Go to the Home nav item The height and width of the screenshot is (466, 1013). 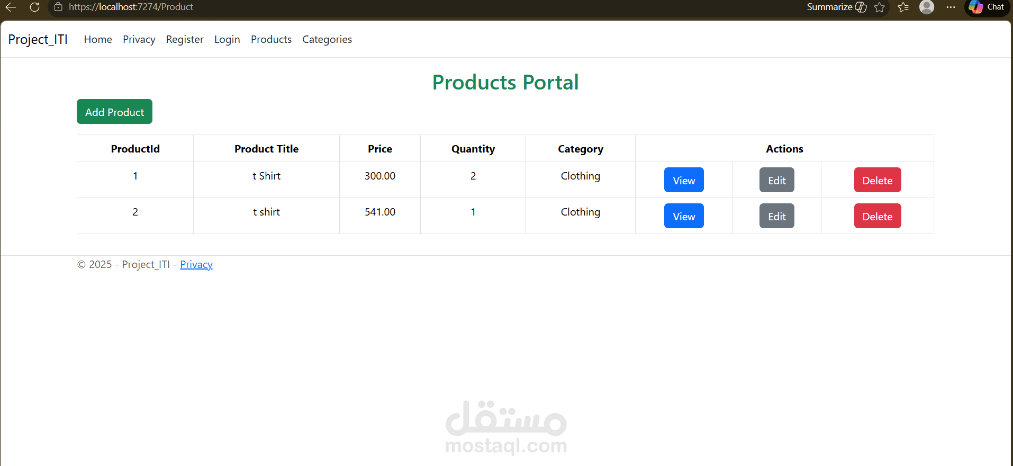tap(98, 40)
